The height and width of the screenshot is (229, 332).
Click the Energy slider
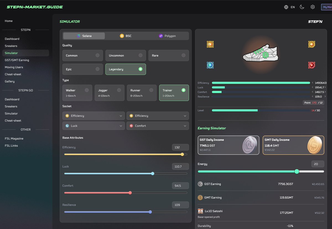pyautogui.click(x=261, y=172)
